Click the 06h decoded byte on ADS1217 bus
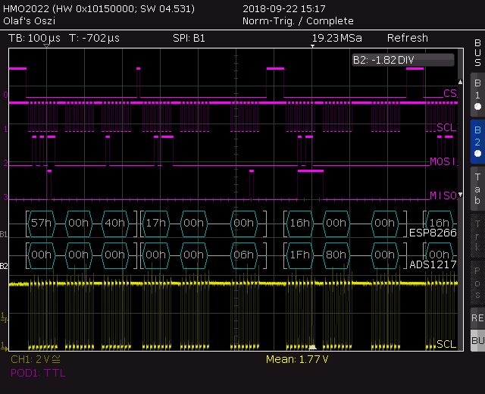The width and height of the screenshot is (485, 394). [x=243, y=255]
